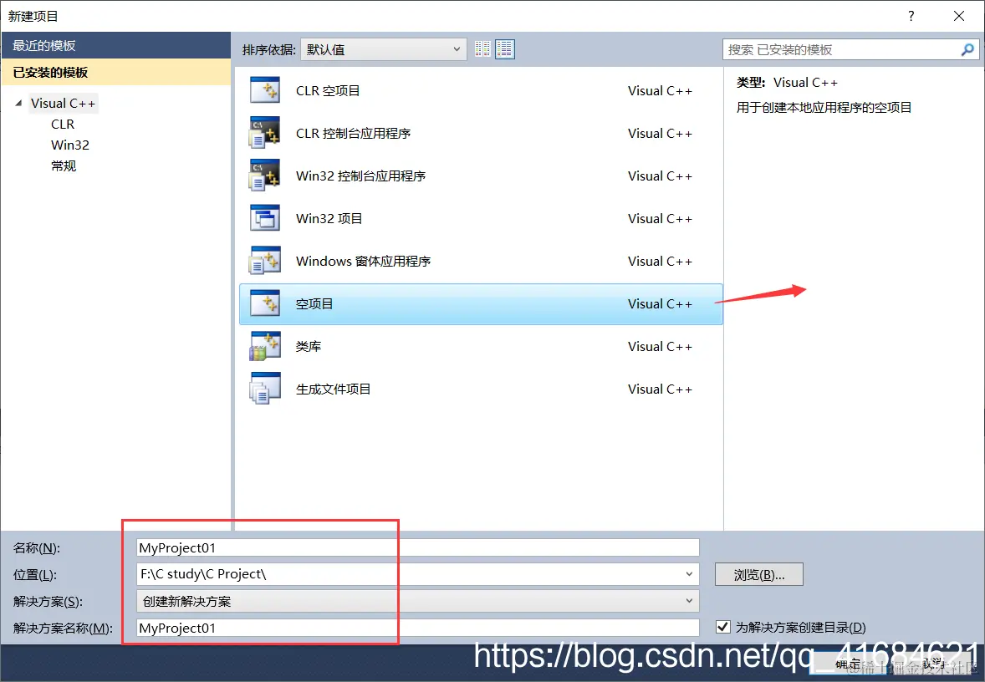Click the 取消 button

click(x=933, y=664)
